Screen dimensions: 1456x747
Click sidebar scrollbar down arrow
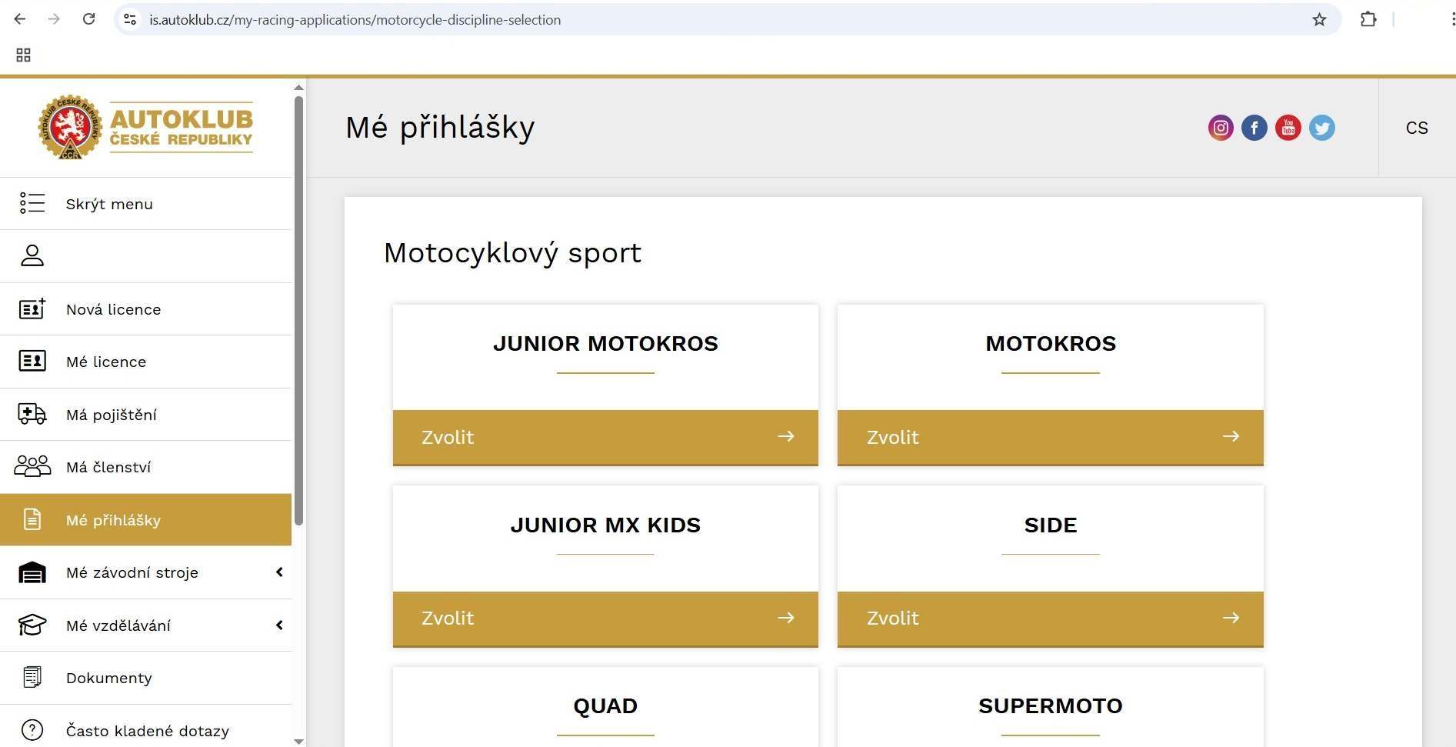[298, 741]
